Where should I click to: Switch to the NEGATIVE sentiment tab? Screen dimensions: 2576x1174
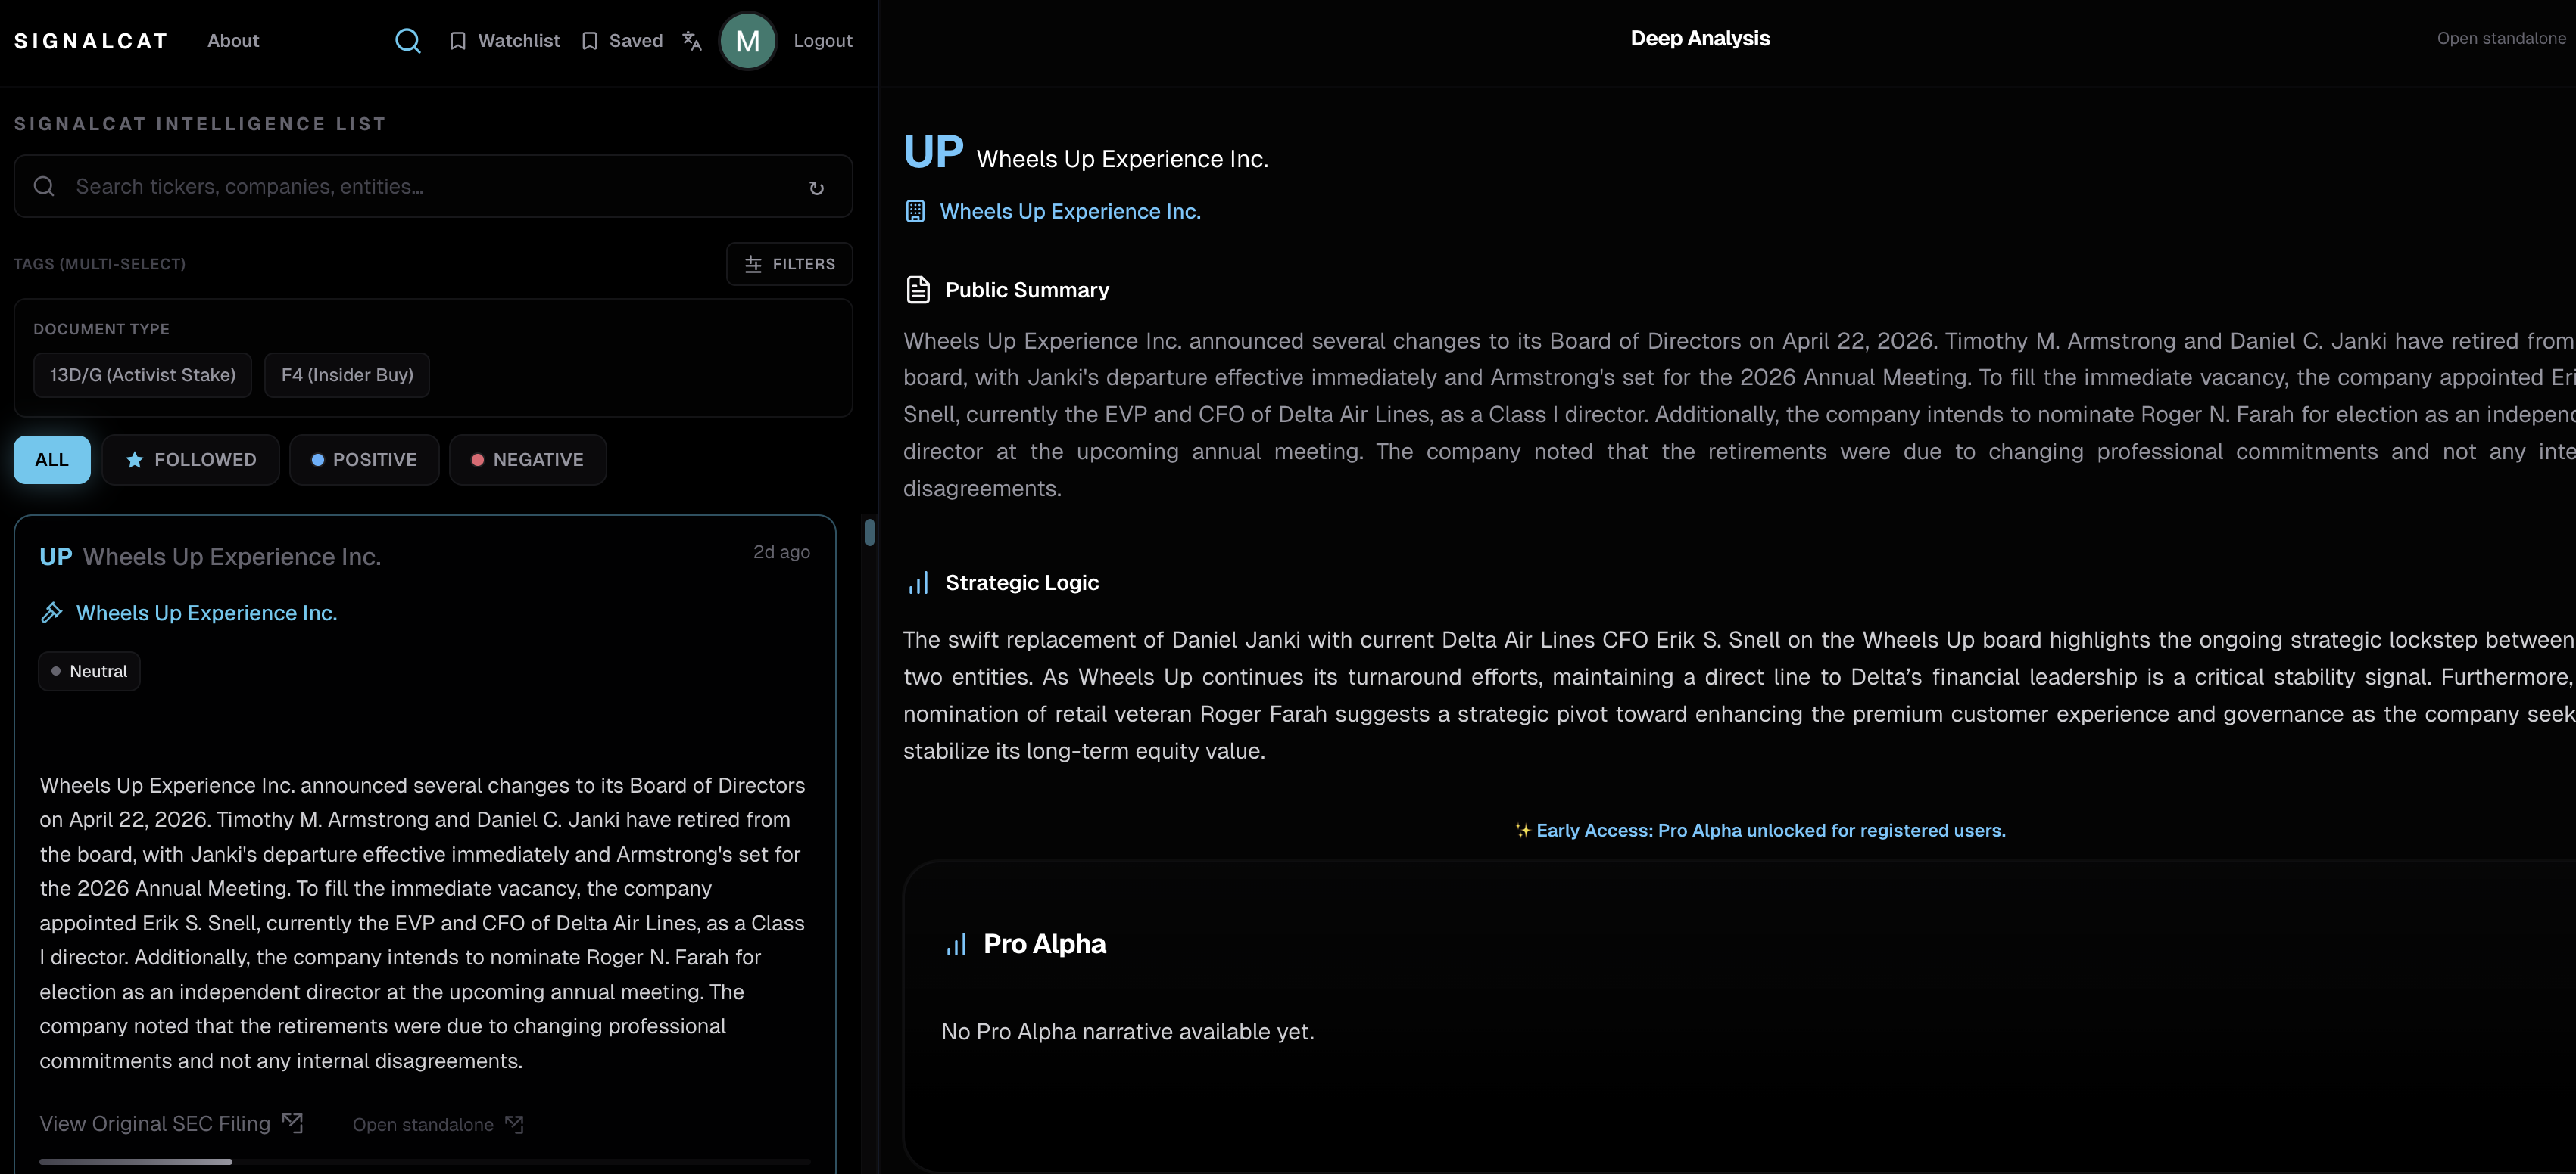pyautogui.click(x=527, y=460)
